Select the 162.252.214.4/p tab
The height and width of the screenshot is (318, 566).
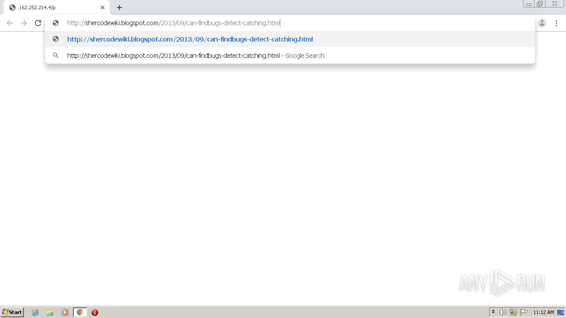point(56,8)
